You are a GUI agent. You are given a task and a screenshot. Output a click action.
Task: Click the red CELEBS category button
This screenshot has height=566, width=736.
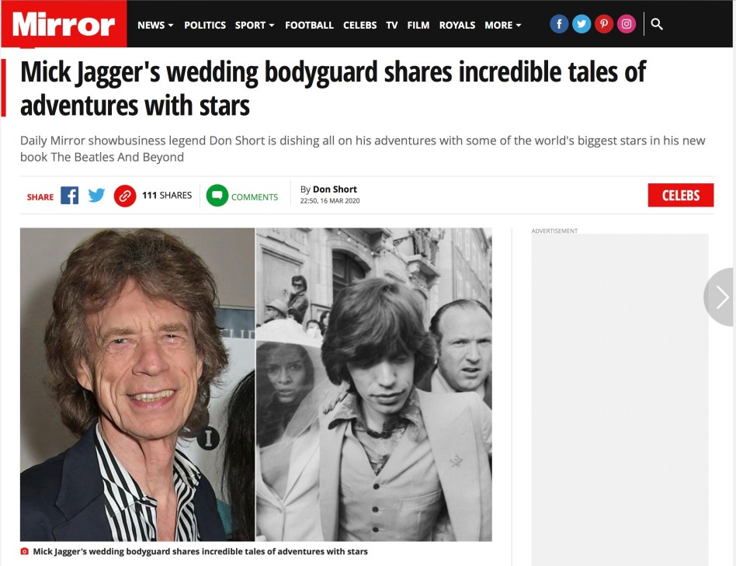[x=681, y=195]
